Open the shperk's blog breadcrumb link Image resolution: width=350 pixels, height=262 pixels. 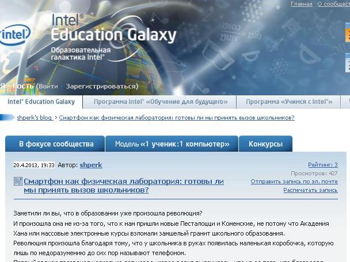point(35,118)
